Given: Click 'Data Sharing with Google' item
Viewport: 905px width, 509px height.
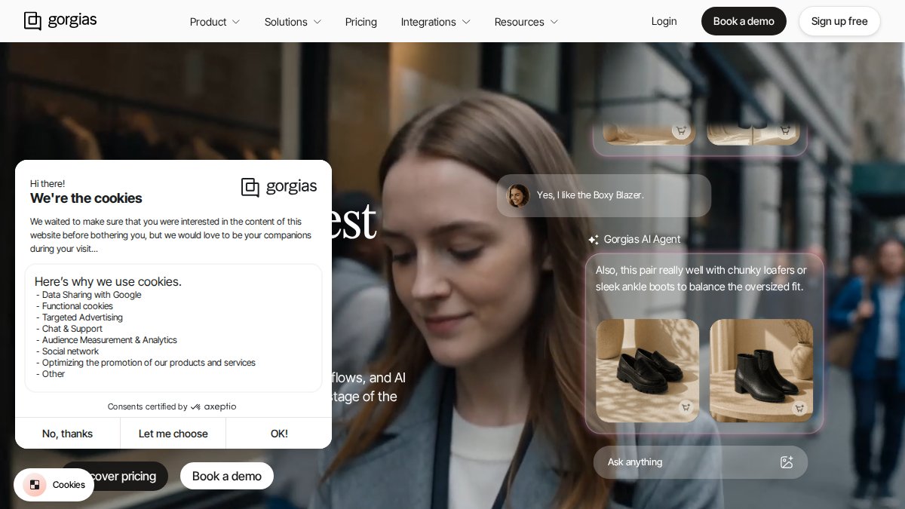Looking at the screenshot, I should point(91,295).
